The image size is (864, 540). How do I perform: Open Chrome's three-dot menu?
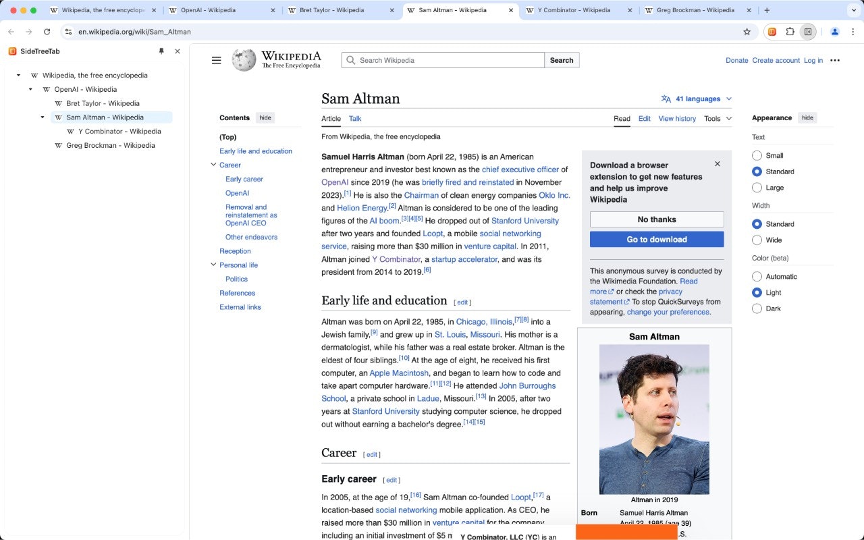[x=852, y=32]
